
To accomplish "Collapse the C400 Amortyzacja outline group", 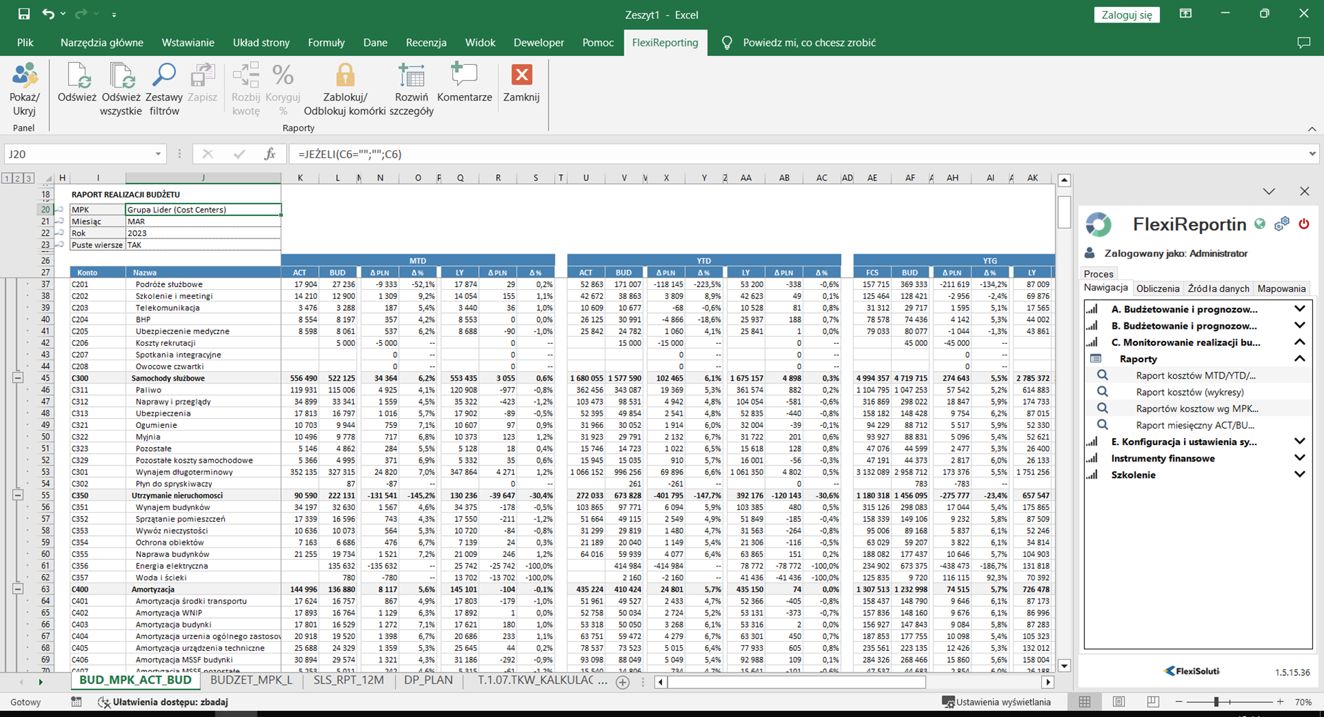I will click(18, 589).
